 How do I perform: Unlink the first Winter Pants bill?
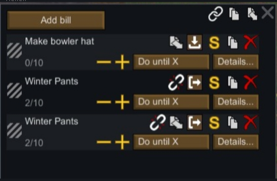(176, 82)
